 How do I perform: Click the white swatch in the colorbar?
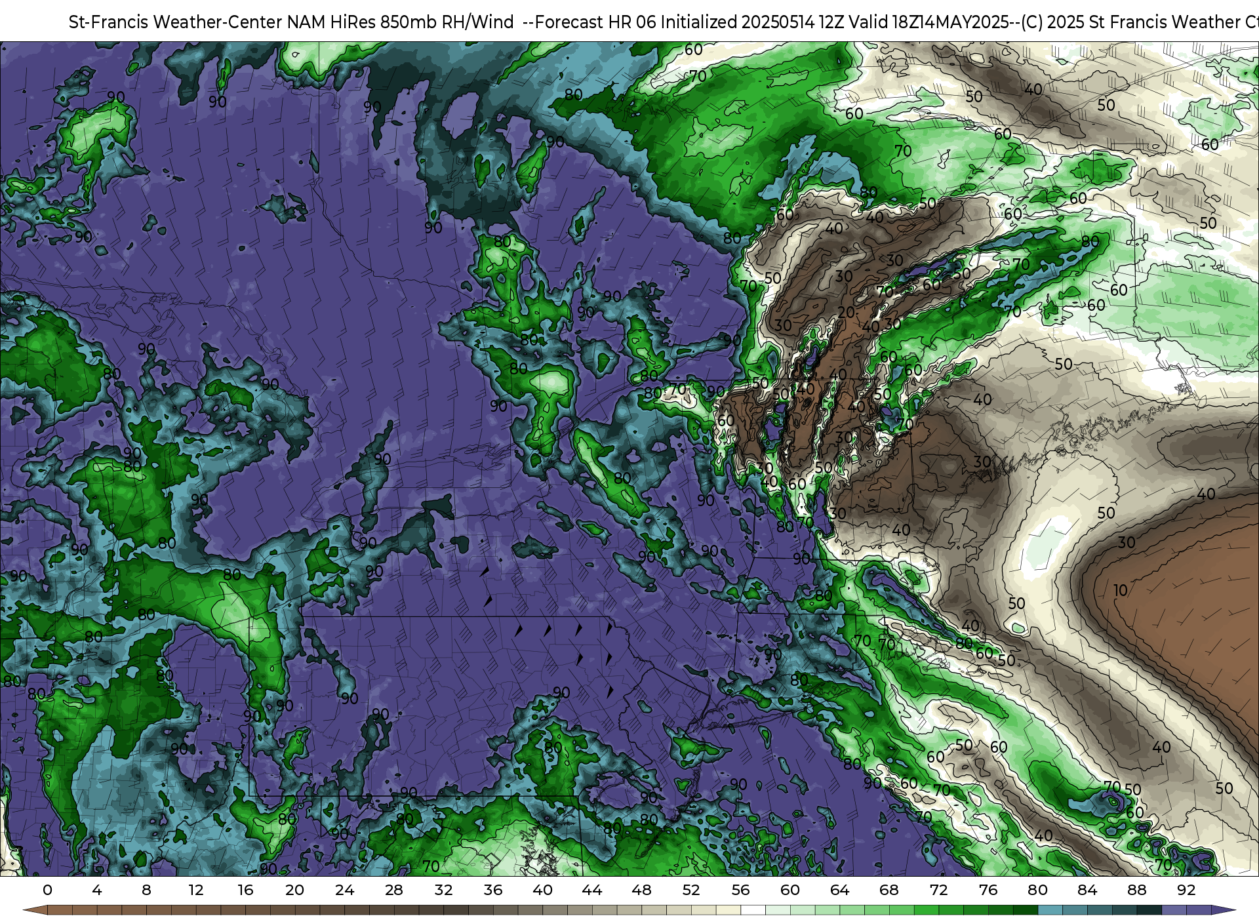[x=753, y=911]
